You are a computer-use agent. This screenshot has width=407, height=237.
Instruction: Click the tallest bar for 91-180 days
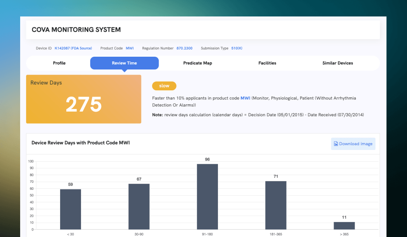(207, 197)
